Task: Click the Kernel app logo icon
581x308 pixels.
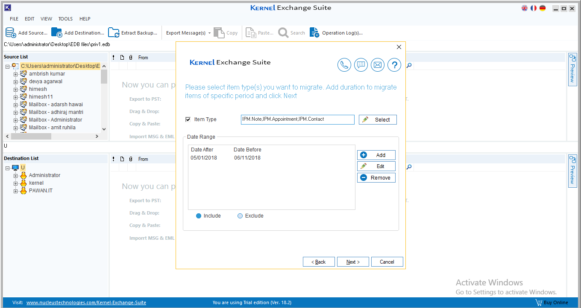Action: click(x=7, y=8)
